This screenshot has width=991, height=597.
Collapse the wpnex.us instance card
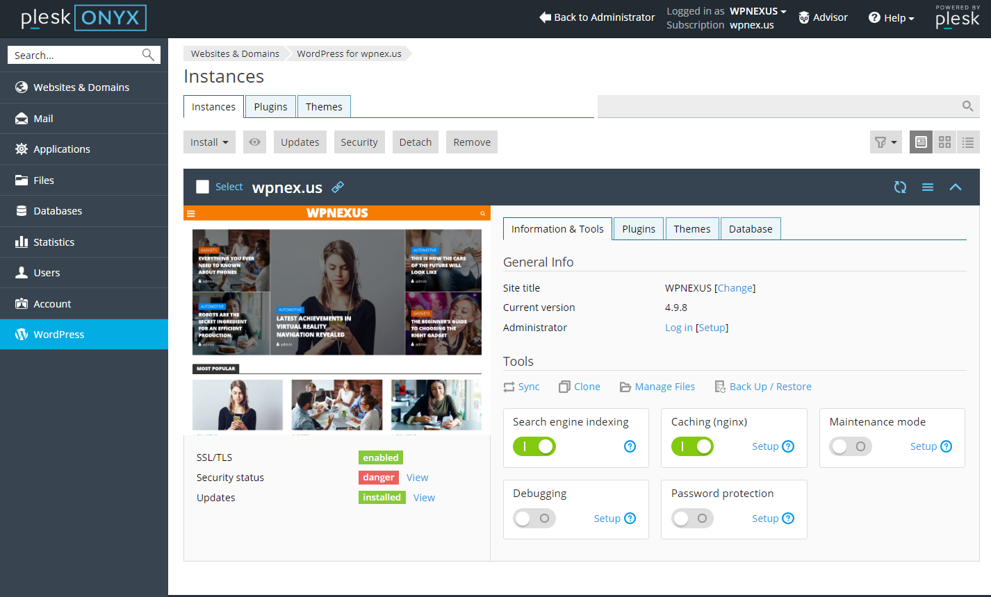(x=956, y=187)
